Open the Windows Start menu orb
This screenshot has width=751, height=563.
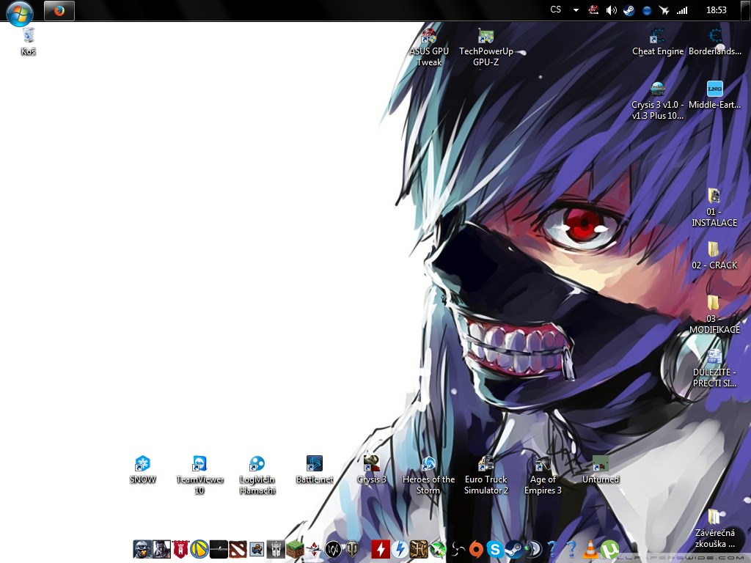click(20, 12)
